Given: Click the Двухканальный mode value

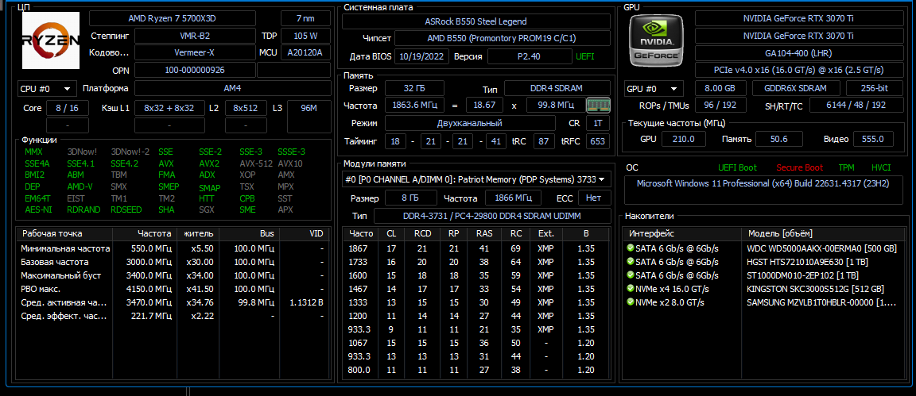Looking at the screenshot, I should pos(470,124).
